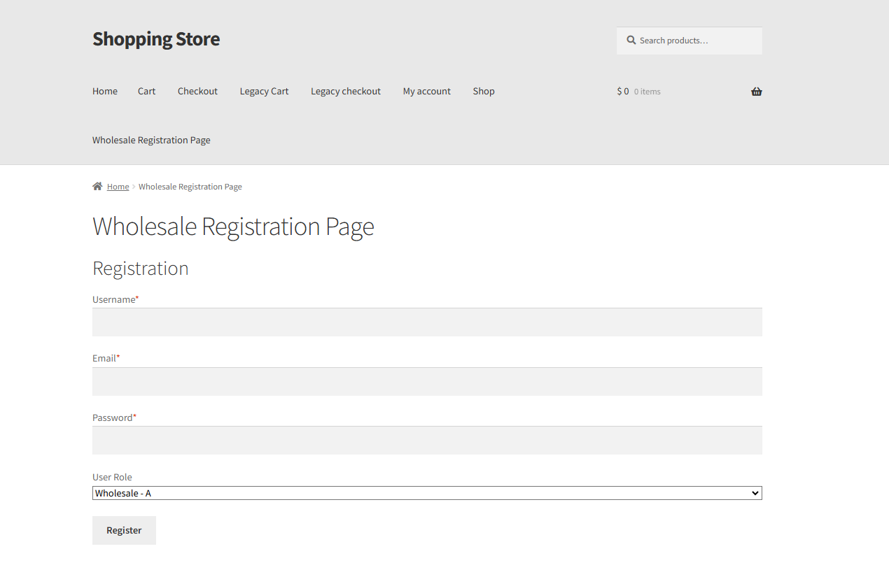Go to My account page
This screenshot has height=586, width=889.
pos(426,91)
